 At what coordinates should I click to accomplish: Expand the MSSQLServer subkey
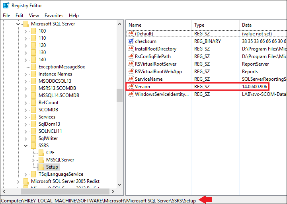click(x=33, y=160)
